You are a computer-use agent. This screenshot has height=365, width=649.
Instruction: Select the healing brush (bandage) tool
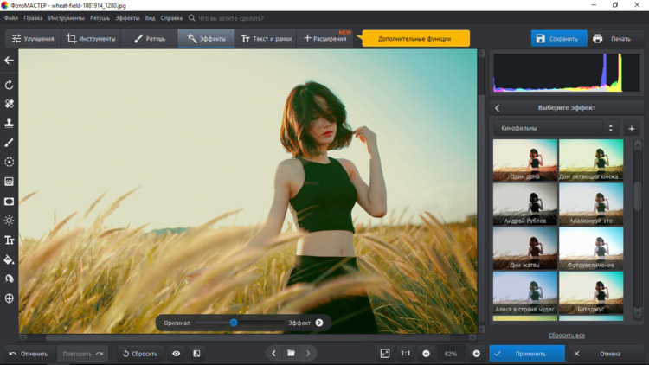pyautogui.click(x=10, y=104)
